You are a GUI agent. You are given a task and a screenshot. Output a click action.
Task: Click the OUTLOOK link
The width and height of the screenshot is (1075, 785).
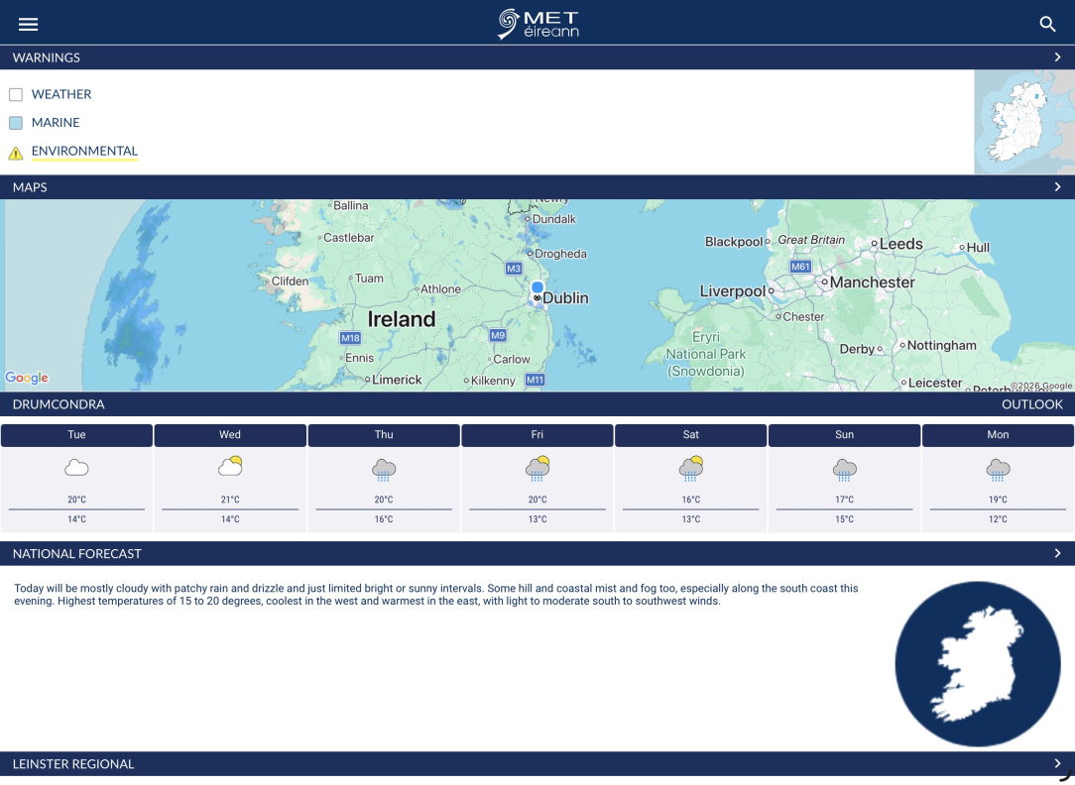pyautogui.click(x=1031, y=404)
